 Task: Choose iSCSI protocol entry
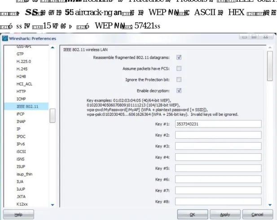[21, 152]
